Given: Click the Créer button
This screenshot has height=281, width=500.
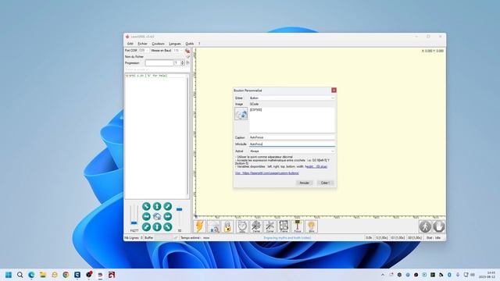Looking at the screenshot, I should [325, 183].
